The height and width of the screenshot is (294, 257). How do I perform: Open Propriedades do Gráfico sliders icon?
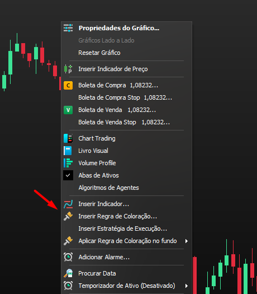click(68, 28)
